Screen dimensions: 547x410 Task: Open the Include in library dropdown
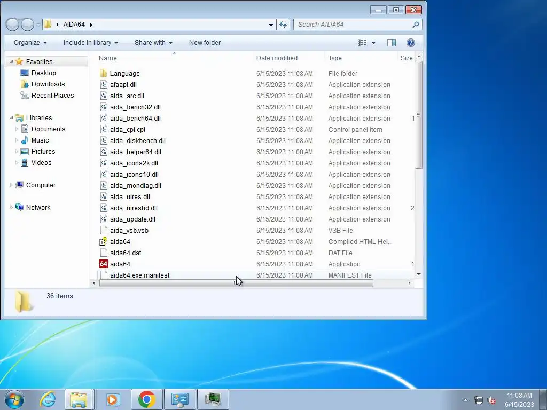click(91, 43)
